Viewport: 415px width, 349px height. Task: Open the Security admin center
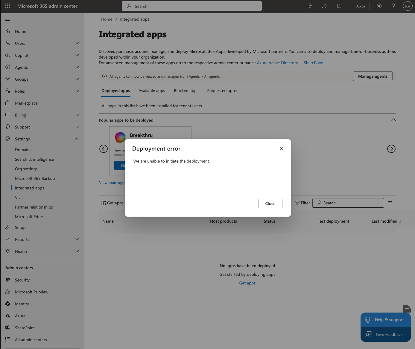coord(42,280)
